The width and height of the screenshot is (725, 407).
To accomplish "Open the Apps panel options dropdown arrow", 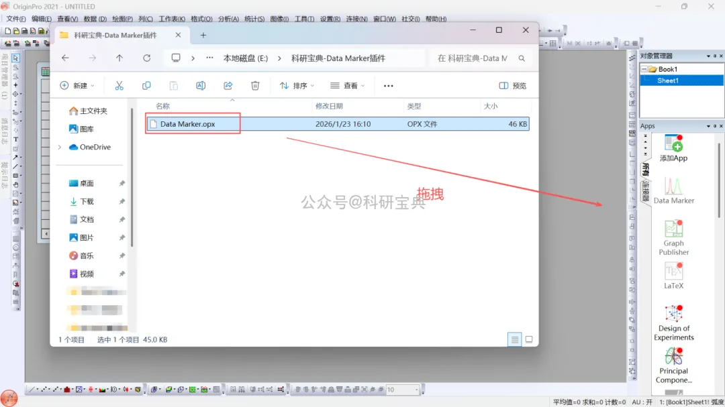I will [x=708, y=125].
